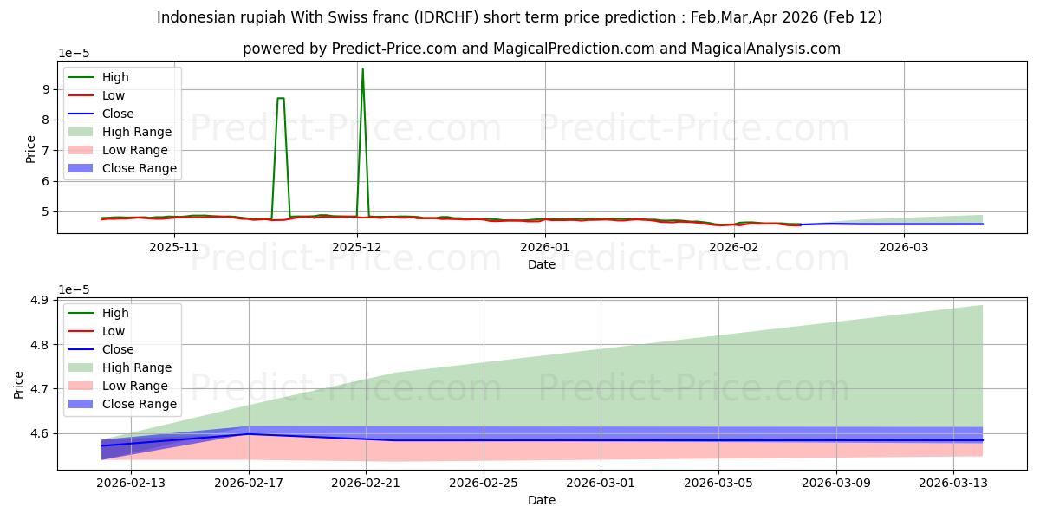
Task: Click the 2026-03-13 date label on bottom chart
Action: (953, 483)
